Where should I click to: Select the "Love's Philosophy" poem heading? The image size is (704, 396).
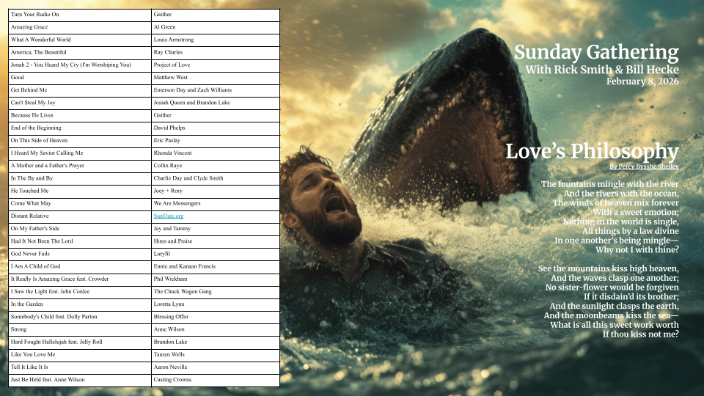pyautogui.click(x=591, y=151)
